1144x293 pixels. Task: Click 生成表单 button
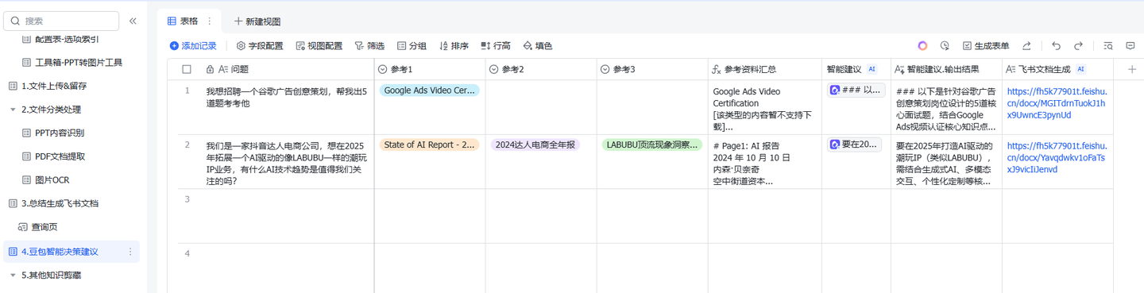(986, 46)
